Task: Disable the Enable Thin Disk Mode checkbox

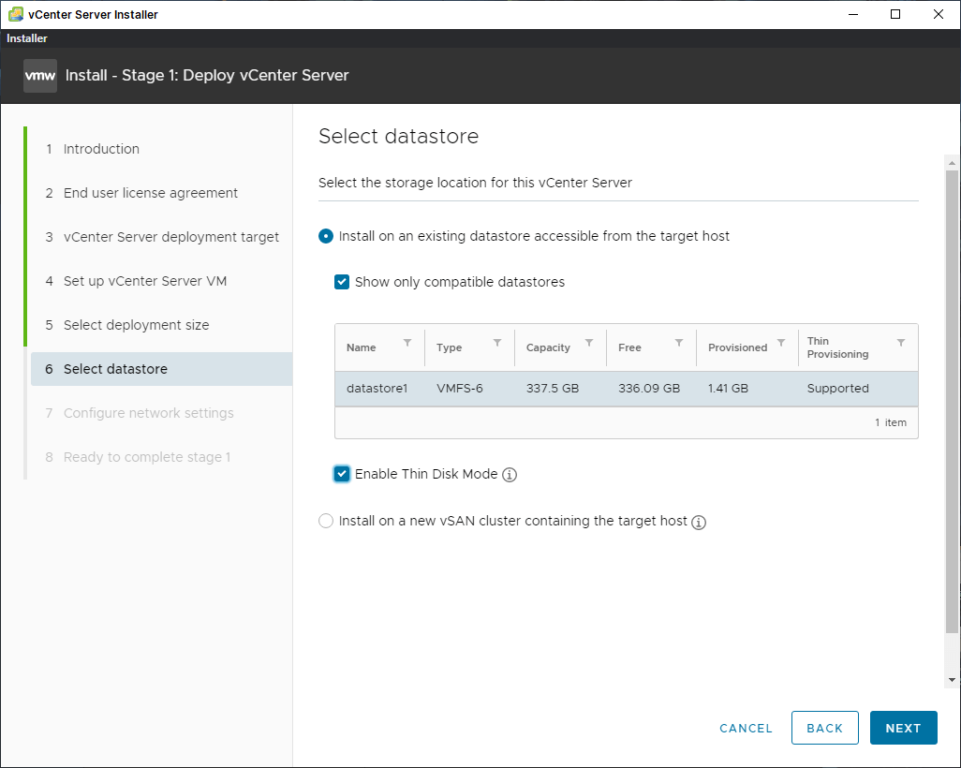Action: pyautogui.click(x=342, y=474)
